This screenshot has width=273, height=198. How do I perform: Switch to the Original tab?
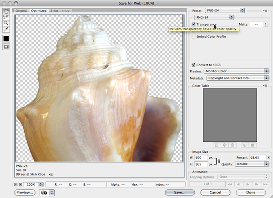(x=21, y=10)
